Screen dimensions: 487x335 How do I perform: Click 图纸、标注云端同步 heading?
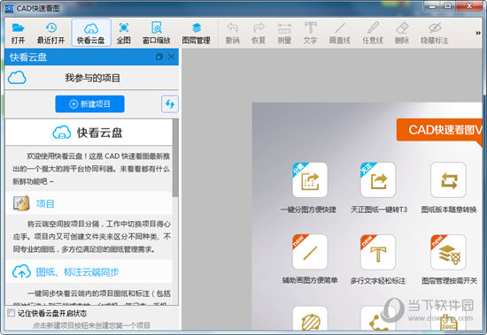click(78, 272)
